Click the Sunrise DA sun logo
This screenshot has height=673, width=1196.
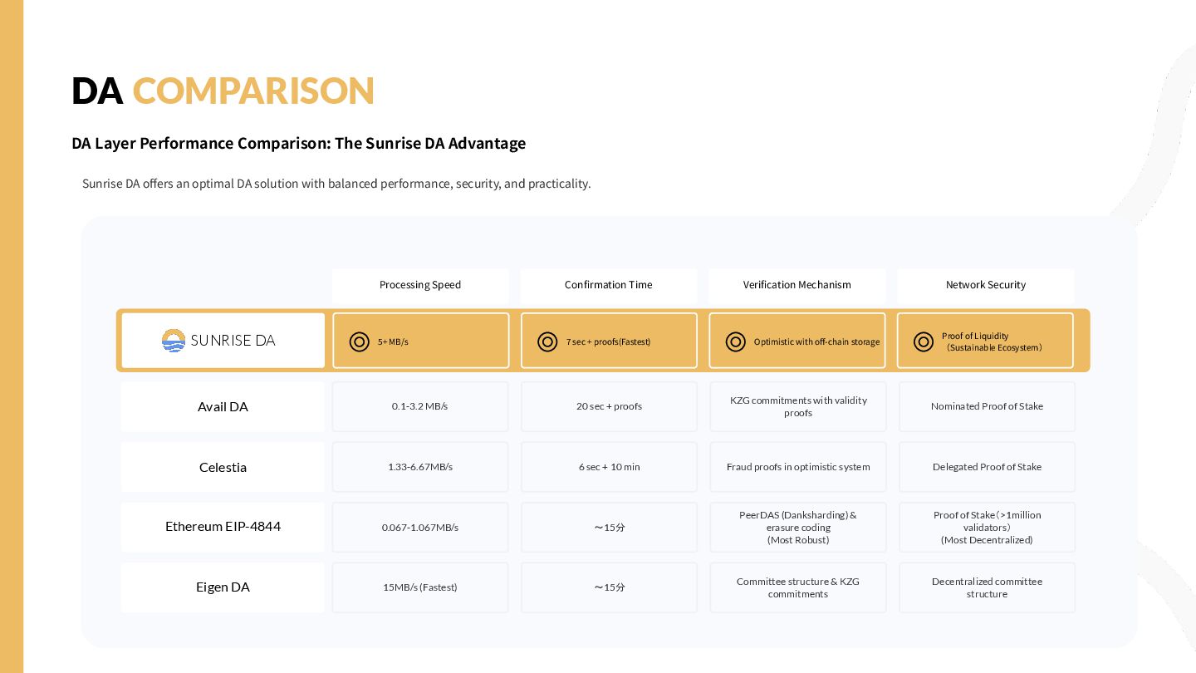pyautogui.click(x=174, y=341)
